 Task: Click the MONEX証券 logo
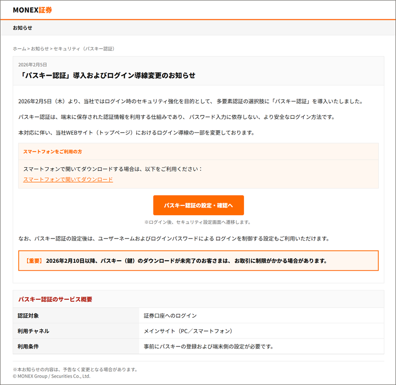click(x=32, y=10)
